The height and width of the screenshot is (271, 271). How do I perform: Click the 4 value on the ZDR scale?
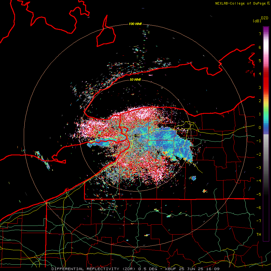260,74
